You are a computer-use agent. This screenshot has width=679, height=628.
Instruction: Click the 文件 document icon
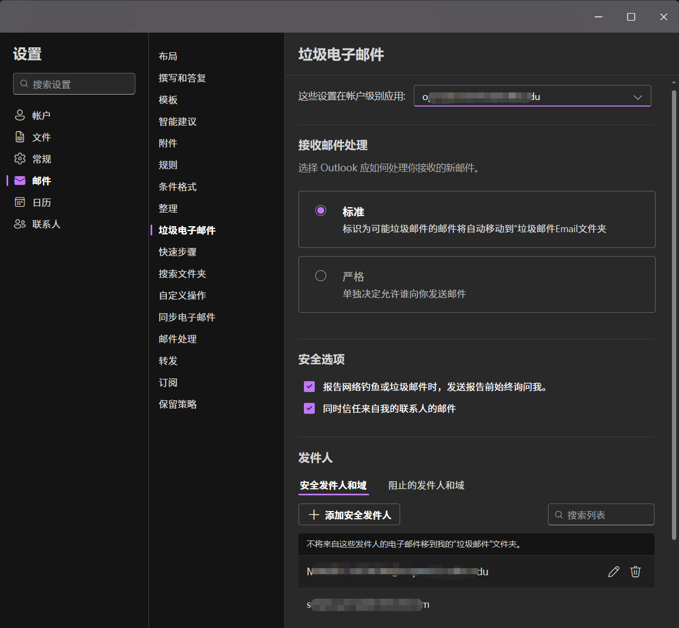click(x=20, y=137)
